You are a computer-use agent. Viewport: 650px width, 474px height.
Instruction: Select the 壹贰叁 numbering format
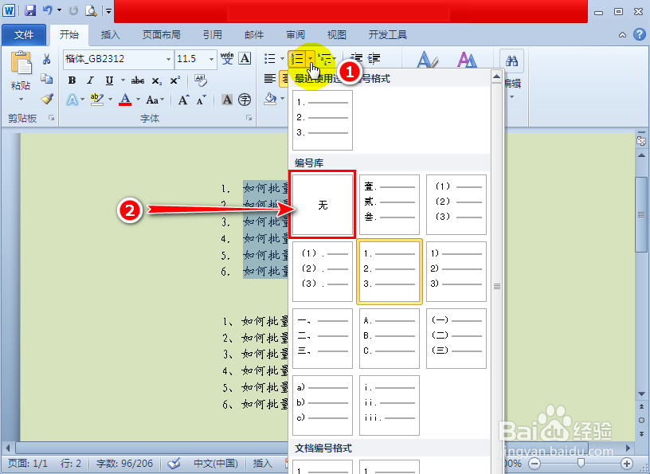(x=390, y=205)
